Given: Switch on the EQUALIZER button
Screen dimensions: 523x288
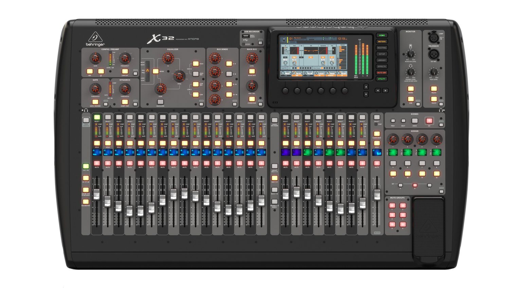Looking at the screenshot, I should 161,102.
